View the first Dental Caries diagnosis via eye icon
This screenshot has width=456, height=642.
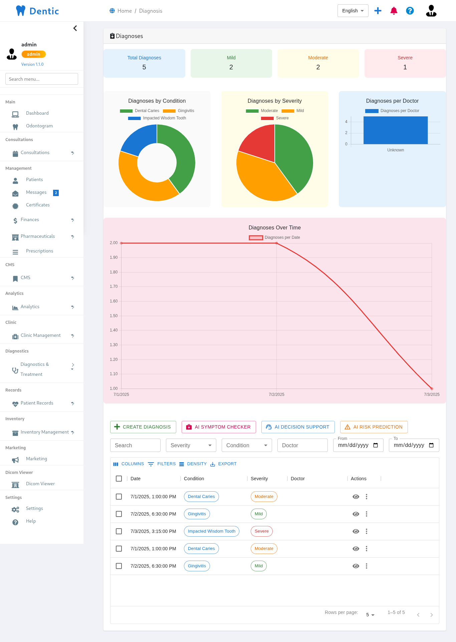click(x=356, y=497)
